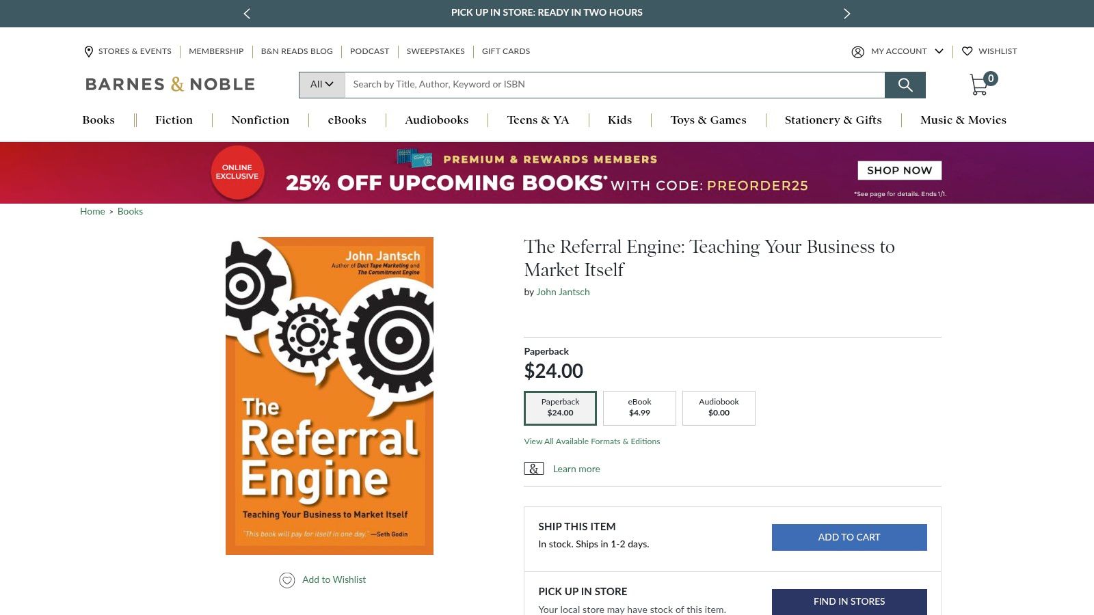Screen dimensions: 1094x615
Task: Click the B&N ampersand icon near Learn more
Action: tap(533, 468)
